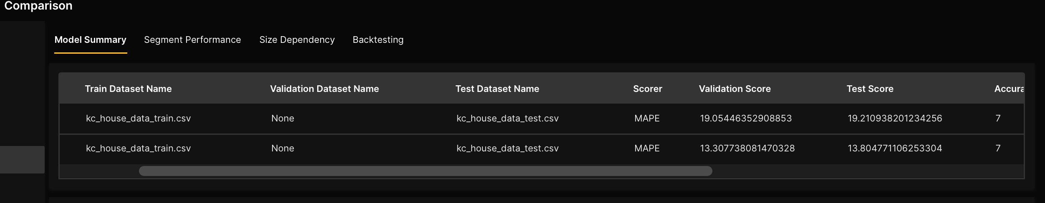The image size is (1045, 203).
Task: Click the MAPE cell in the first row
Action: pos(647,119)
